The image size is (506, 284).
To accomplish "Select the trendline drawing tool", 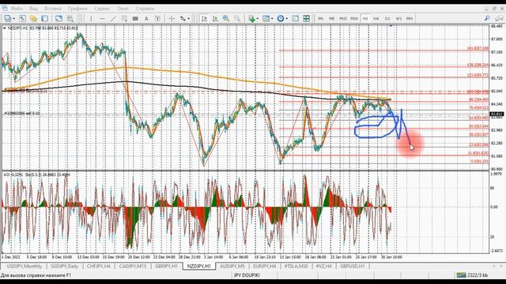I will pos(113,19).
